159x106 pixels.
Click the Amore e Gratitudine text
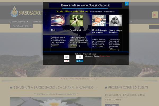[79, 79]
